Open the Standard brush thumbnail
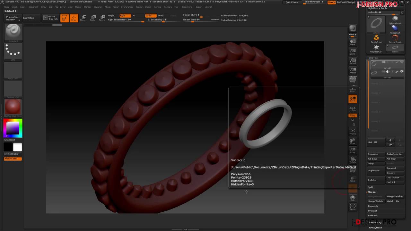The height and width of the screenshot is (231, 411). point(13,33)
